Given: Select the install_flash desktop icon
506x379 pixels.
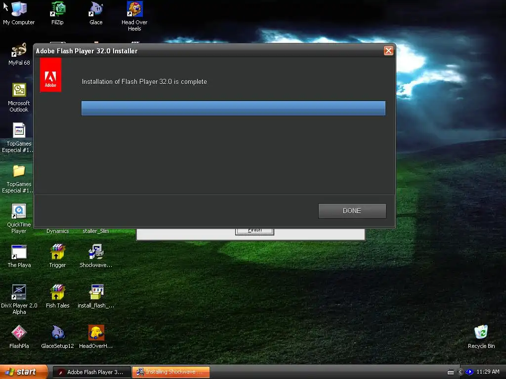Looking at the screenshot, I should point(96,297).
